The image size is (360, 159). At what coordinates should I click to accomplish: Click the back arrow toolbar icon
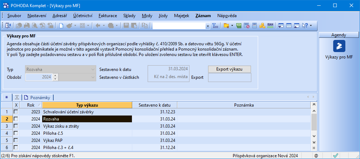98,26
